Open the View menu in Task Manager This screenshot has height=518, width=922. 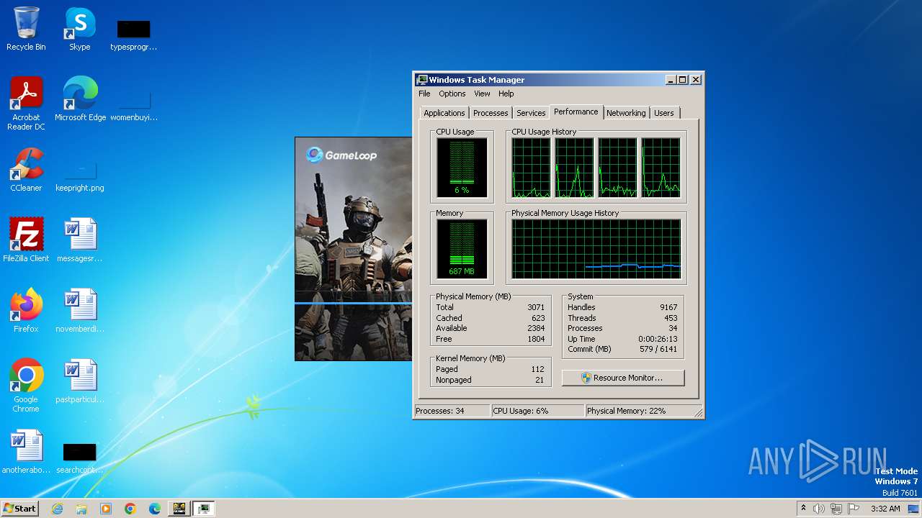tap(482, 94)
